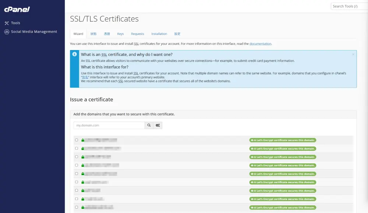
Task: Open advanced options gears beside domain search
Action: tap(158, 125)
